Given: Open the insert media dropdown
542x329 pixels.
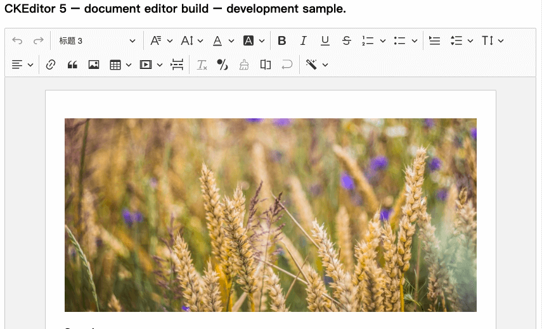Looking at the screenshot, I should point(151,65).
